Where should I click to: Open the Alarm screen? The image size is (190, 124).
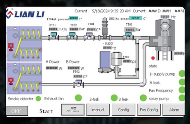(x=174, y=110)
